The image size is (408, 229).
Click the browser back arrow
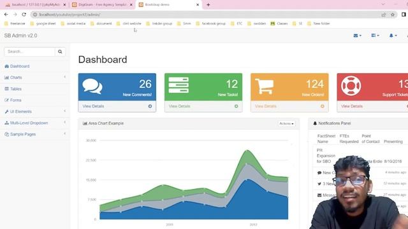coord(6,15)
